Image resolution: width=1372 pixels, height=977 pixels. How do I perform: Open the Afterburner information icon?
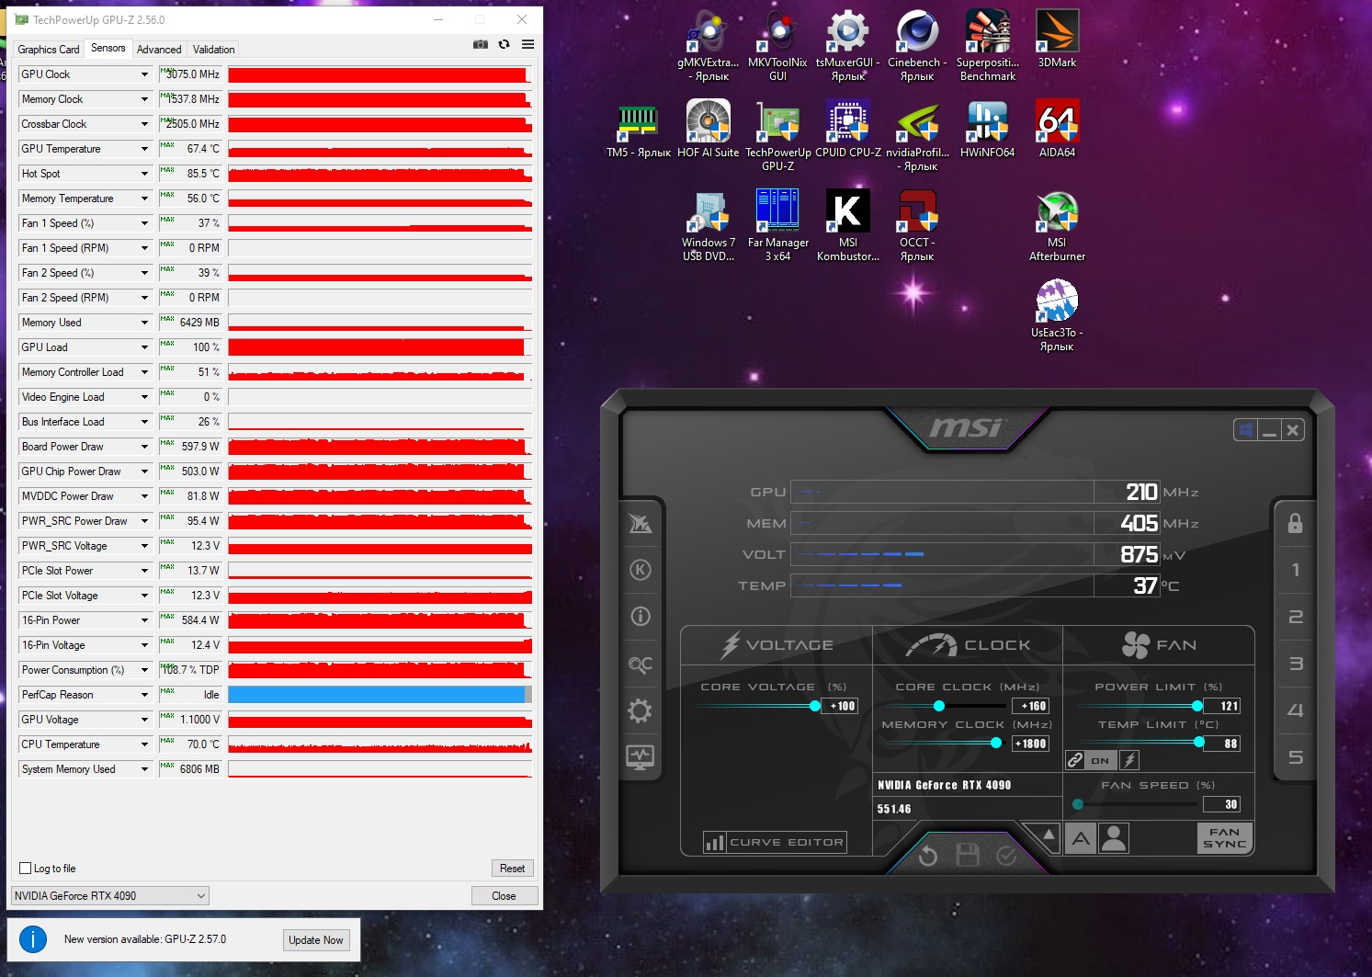coord(641,617)
